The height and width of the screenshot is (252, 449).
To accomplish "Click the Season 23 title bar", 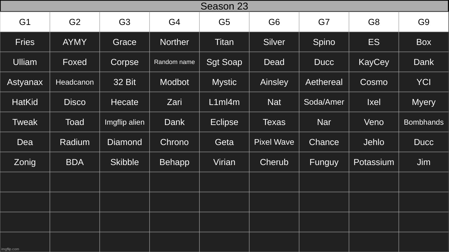I will [224, 6].
